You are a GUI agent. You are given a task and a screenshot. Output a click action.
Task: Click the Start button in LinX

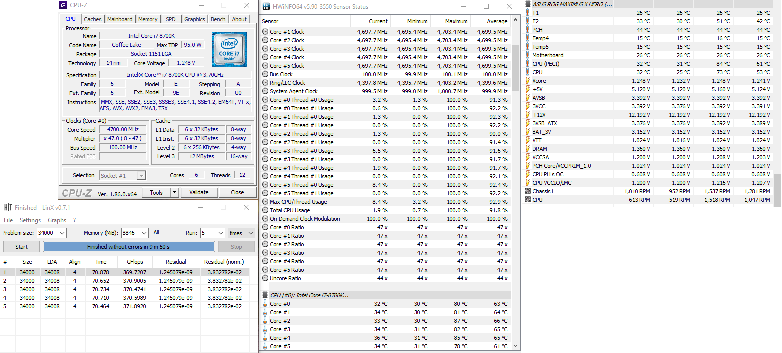click(x=21, y=247)
